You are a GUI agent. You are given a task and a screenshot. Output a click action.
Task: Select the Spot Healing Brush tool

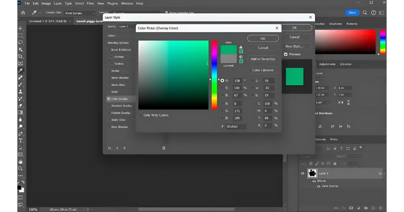pos(21,78)
